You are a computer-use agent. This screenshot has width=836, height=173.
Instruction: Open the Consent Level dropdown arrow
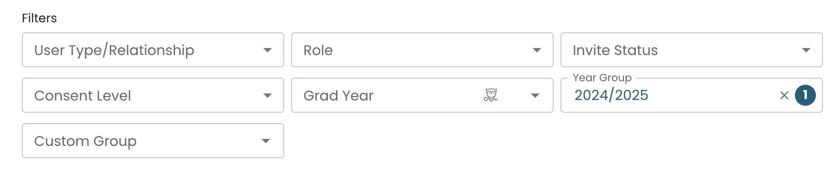click(267, 96)
